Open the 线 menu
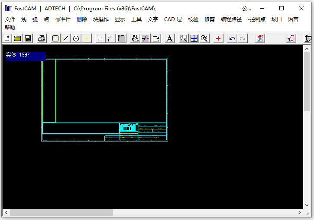Viewport: 314px width, 220px height. 24,19
